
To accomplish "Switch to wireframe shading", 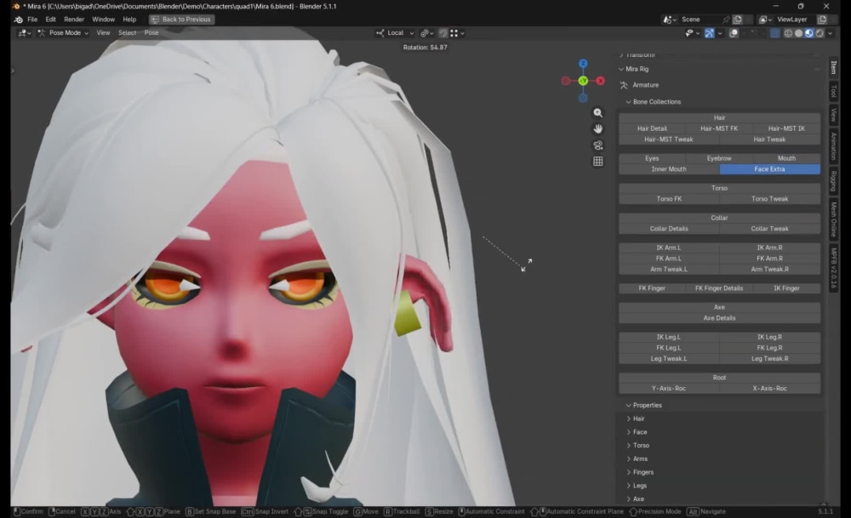I will click(788, 33).
